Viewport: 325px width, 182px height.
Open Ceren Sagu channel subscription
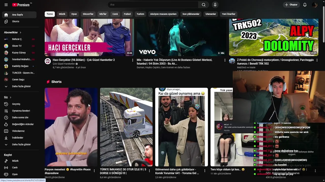tap(19, 80)
